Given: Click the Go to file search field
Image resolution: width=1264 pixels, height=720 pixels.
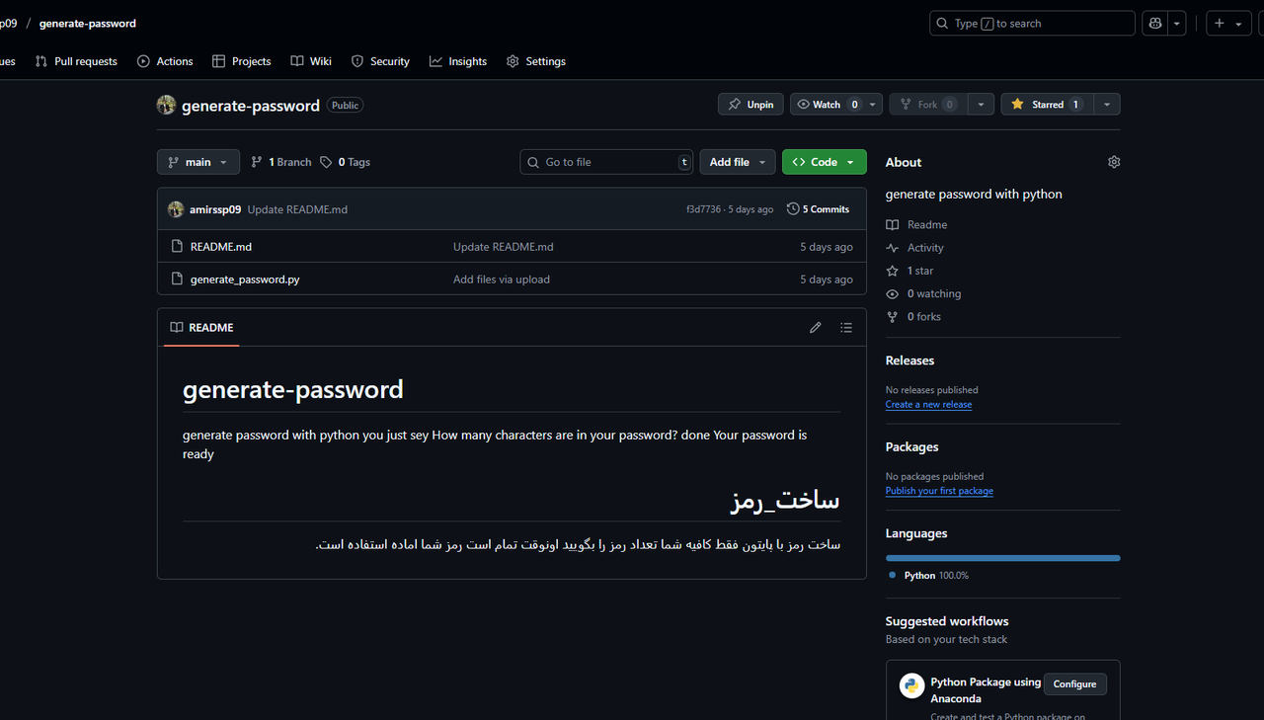Looking at the screenshot, I should [x=606, y=162].
